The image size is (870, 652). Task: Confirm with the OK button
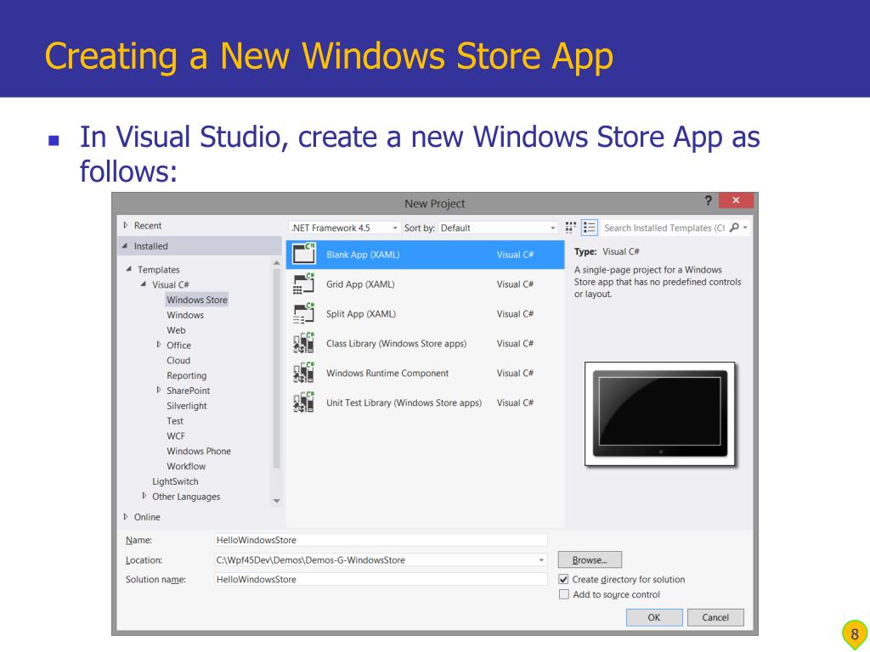(654, 617)
